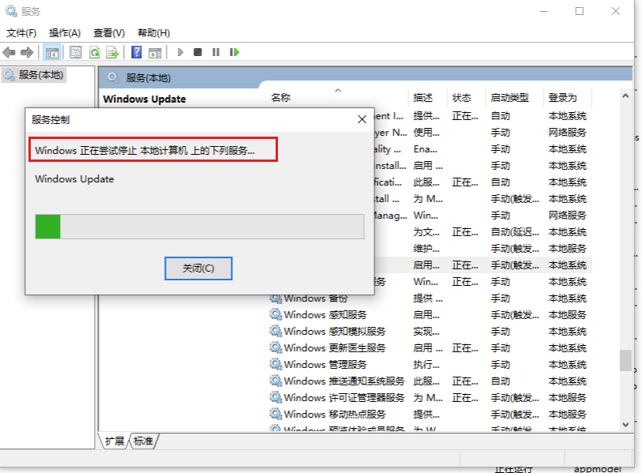This screenshot has height=473, width=642.
Task: Open Help using the question mark icon
Action: [x=137, y=52]
